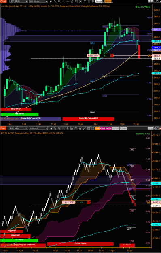Open Strategies icon in 240 Minute chart
The height and width of the screenshot is (253, 161).
[x=89, y=1]
